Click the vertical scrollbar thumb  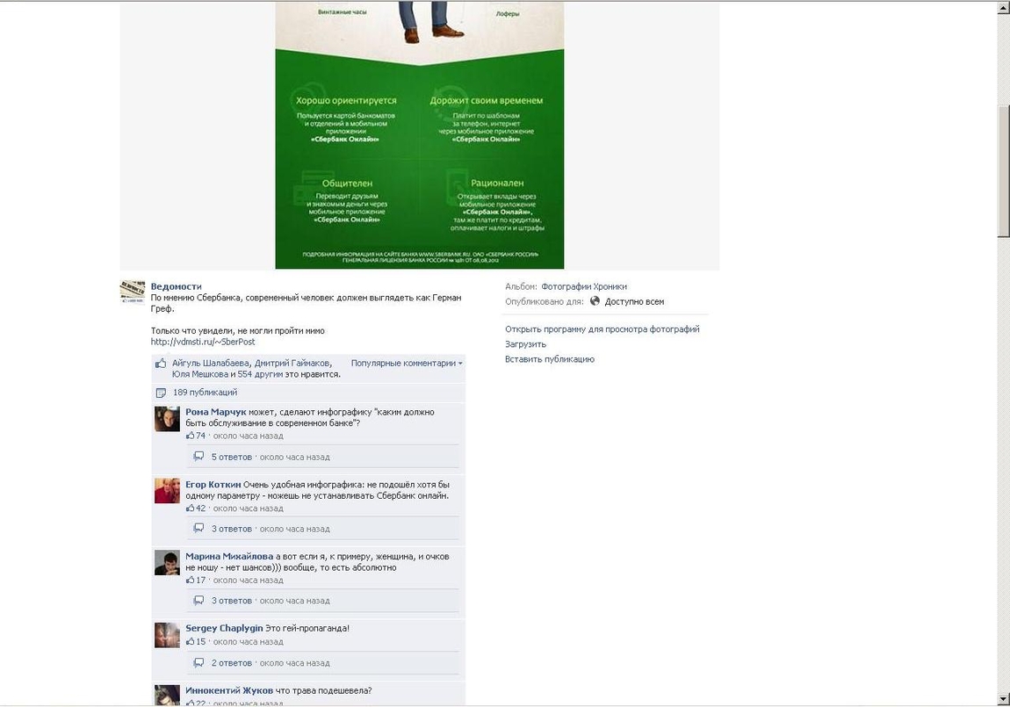click(x=1004, y=170)
